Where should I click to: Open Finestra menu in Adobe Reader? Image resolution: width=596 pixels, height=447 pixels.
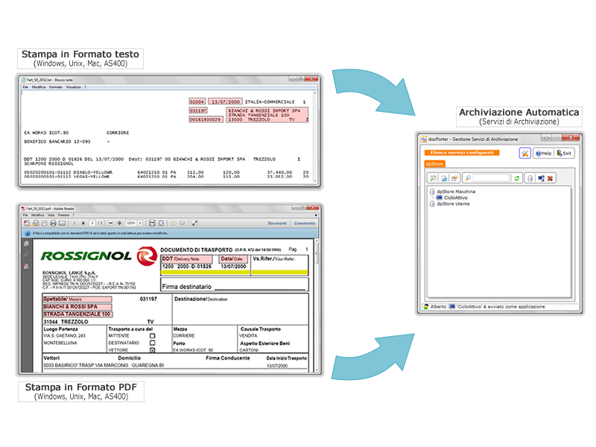63,215
